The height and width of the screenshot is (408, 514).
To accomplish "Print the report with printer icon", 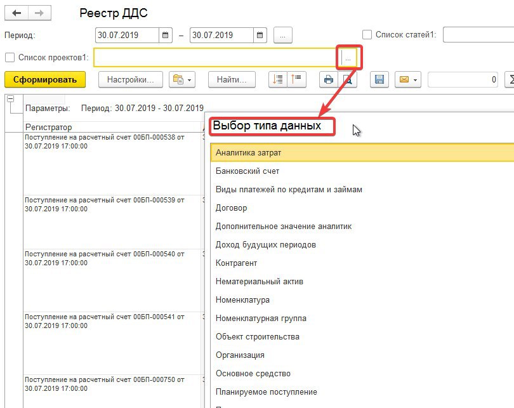I will [x=329, y=80].
